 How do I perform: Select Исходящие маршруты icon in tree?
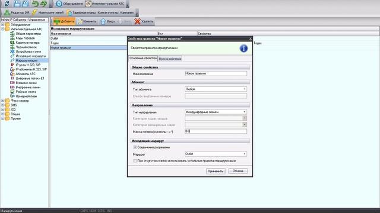click(12, 56)
